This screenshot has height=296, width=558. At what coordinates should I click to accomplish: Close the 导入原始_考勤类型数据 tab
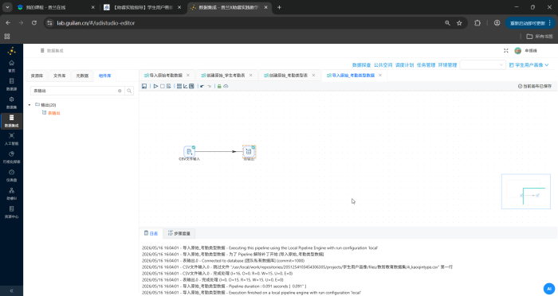[380, 76]
